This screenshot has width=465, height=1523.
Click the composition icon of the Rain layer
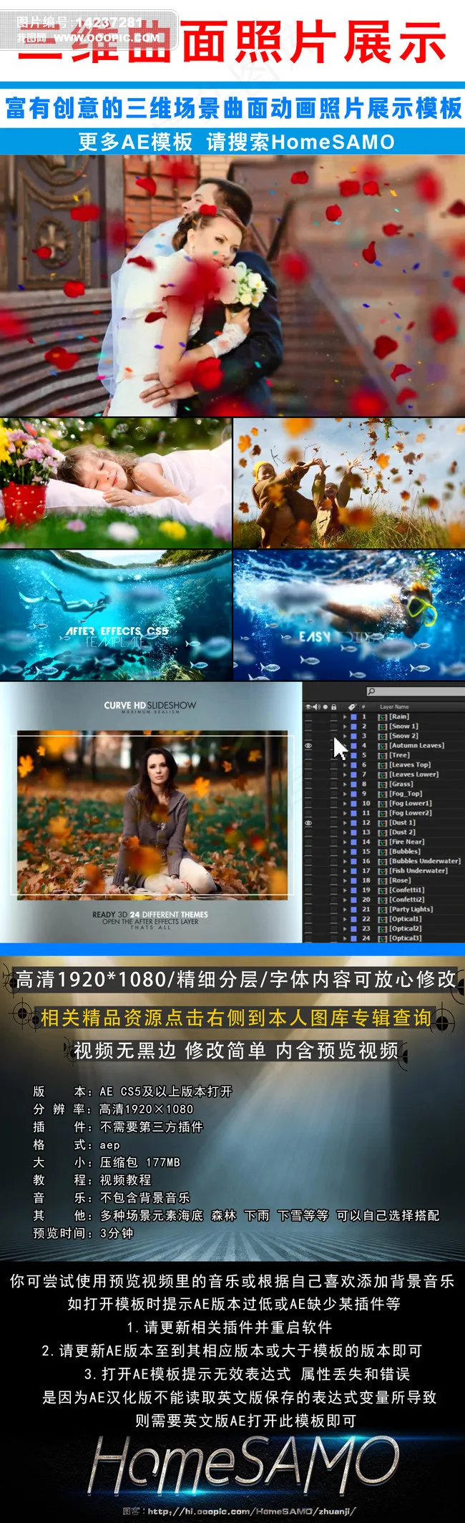383,716
